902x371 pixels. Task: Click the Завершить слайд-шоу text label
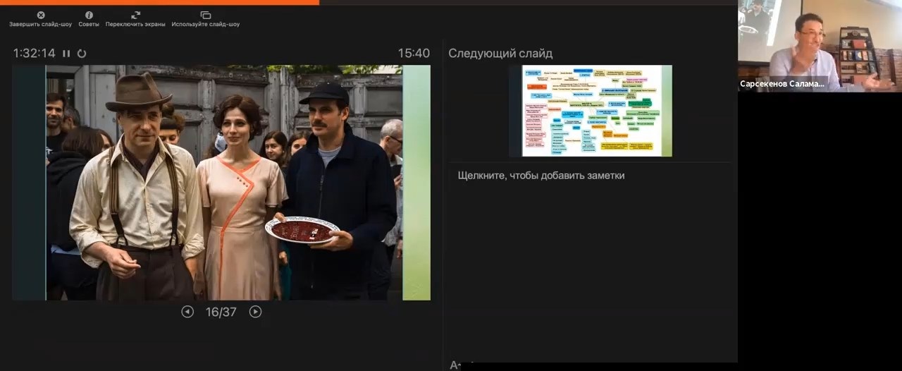[40, 24]
